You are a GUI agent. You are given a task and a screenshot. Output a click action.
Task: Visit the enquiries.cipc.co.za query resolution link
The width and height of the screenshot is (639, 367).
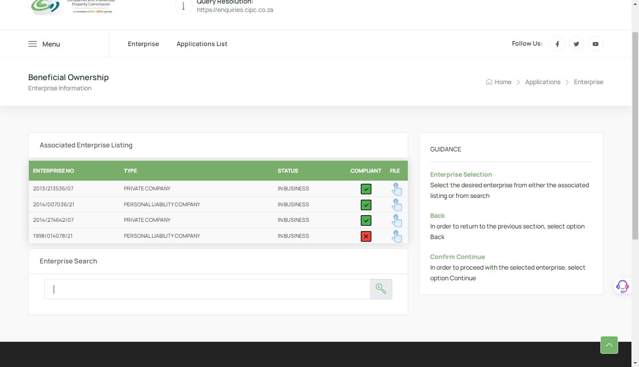(x=235, y=9)
